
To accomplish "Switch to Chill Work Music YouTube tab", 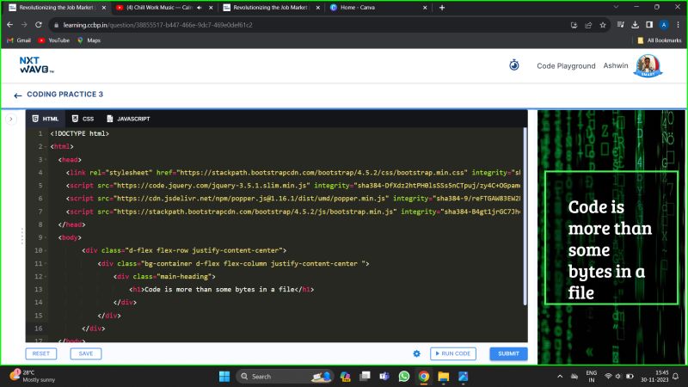I will click(x=158, y=8).
